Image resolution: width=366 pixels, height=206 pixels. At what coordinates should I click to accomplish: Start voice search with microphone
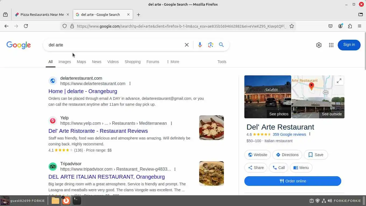pos(200,45)
